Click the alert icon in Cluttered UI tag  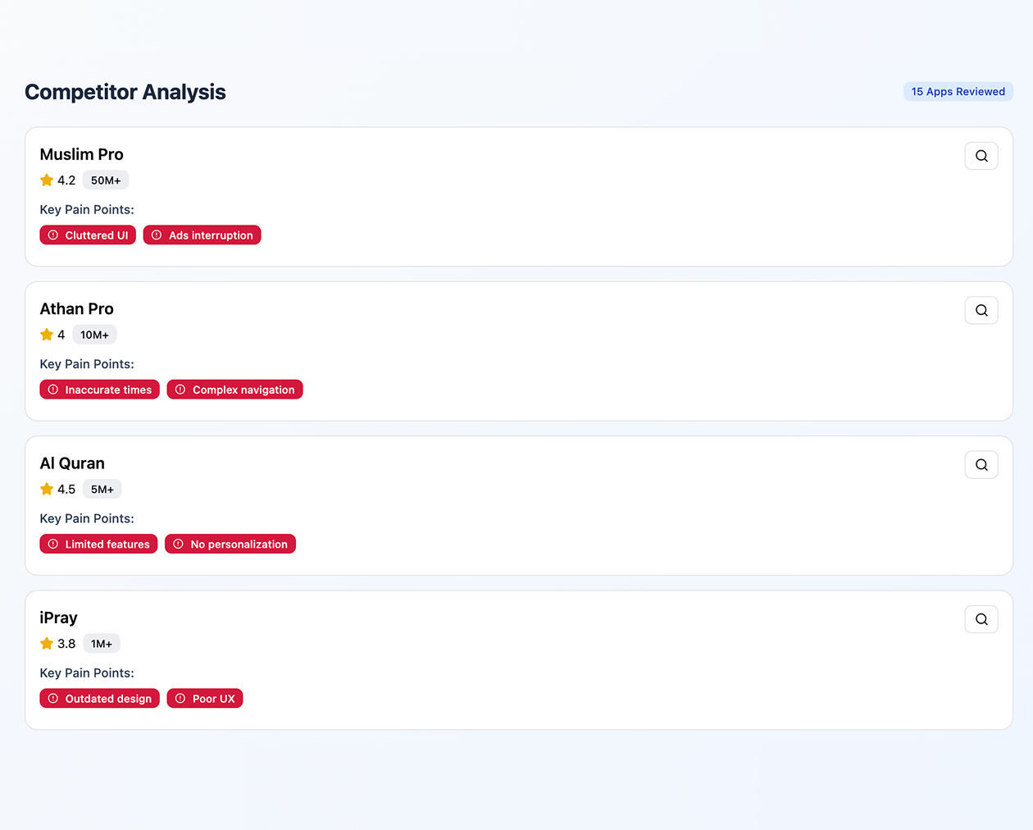(53, 235)
